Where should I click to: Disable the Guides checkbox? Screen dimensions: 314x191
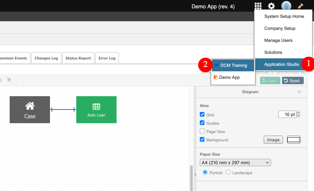pyautogui.click(x=202, y=123)
